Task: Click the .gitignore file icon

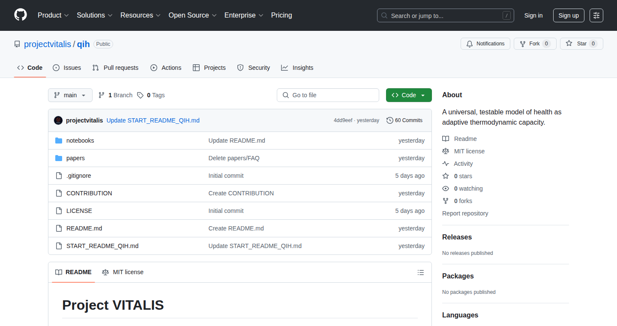Action: (x=59, y=176)
